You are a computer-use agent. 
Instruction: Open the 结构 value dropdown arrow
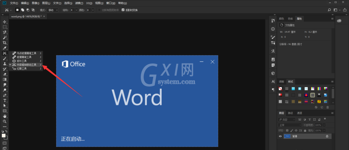(x=77, y=10)
